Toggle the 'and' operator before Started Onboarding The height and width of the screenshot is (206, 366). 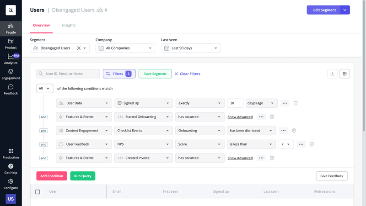tap(43, 117)
